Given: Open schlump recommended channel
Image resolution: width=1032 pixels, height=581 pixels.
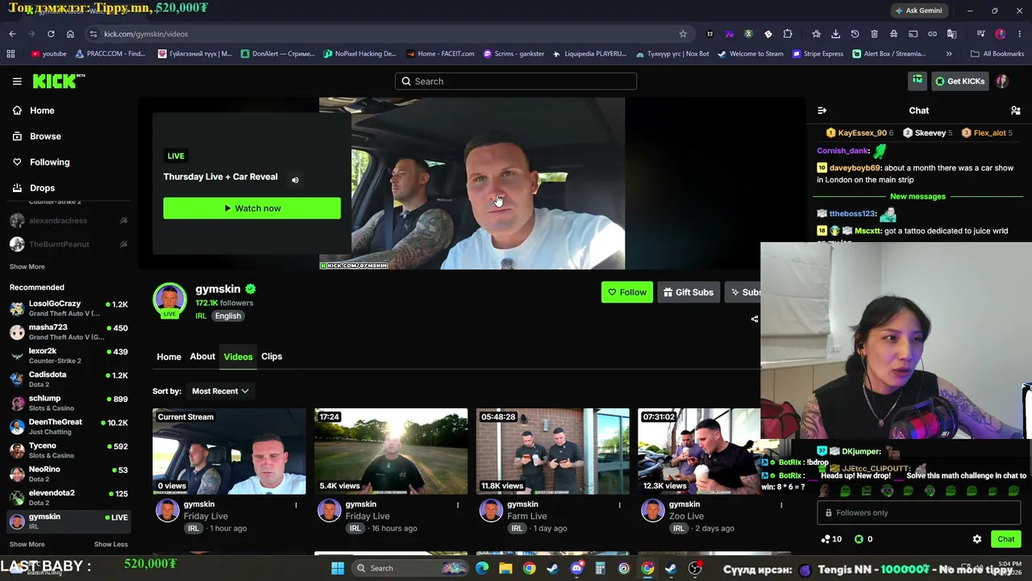Looking at the screenshot, I should 69,403.
